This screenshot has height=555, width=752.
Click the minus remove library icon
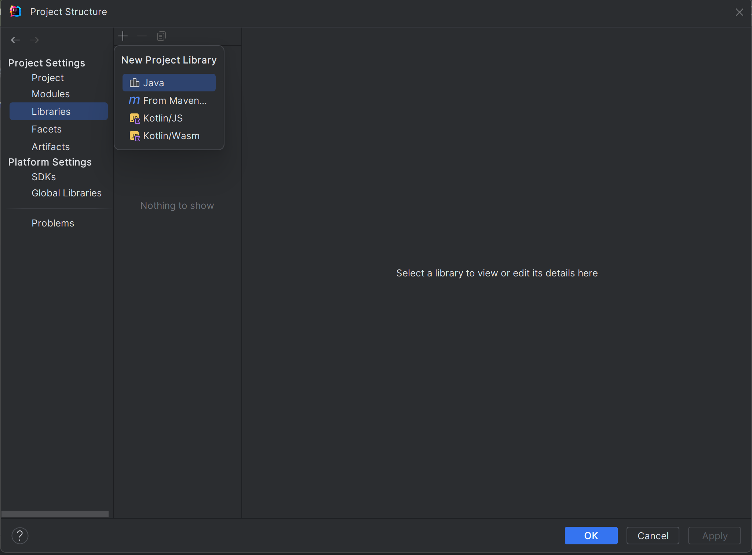point(142,36)
